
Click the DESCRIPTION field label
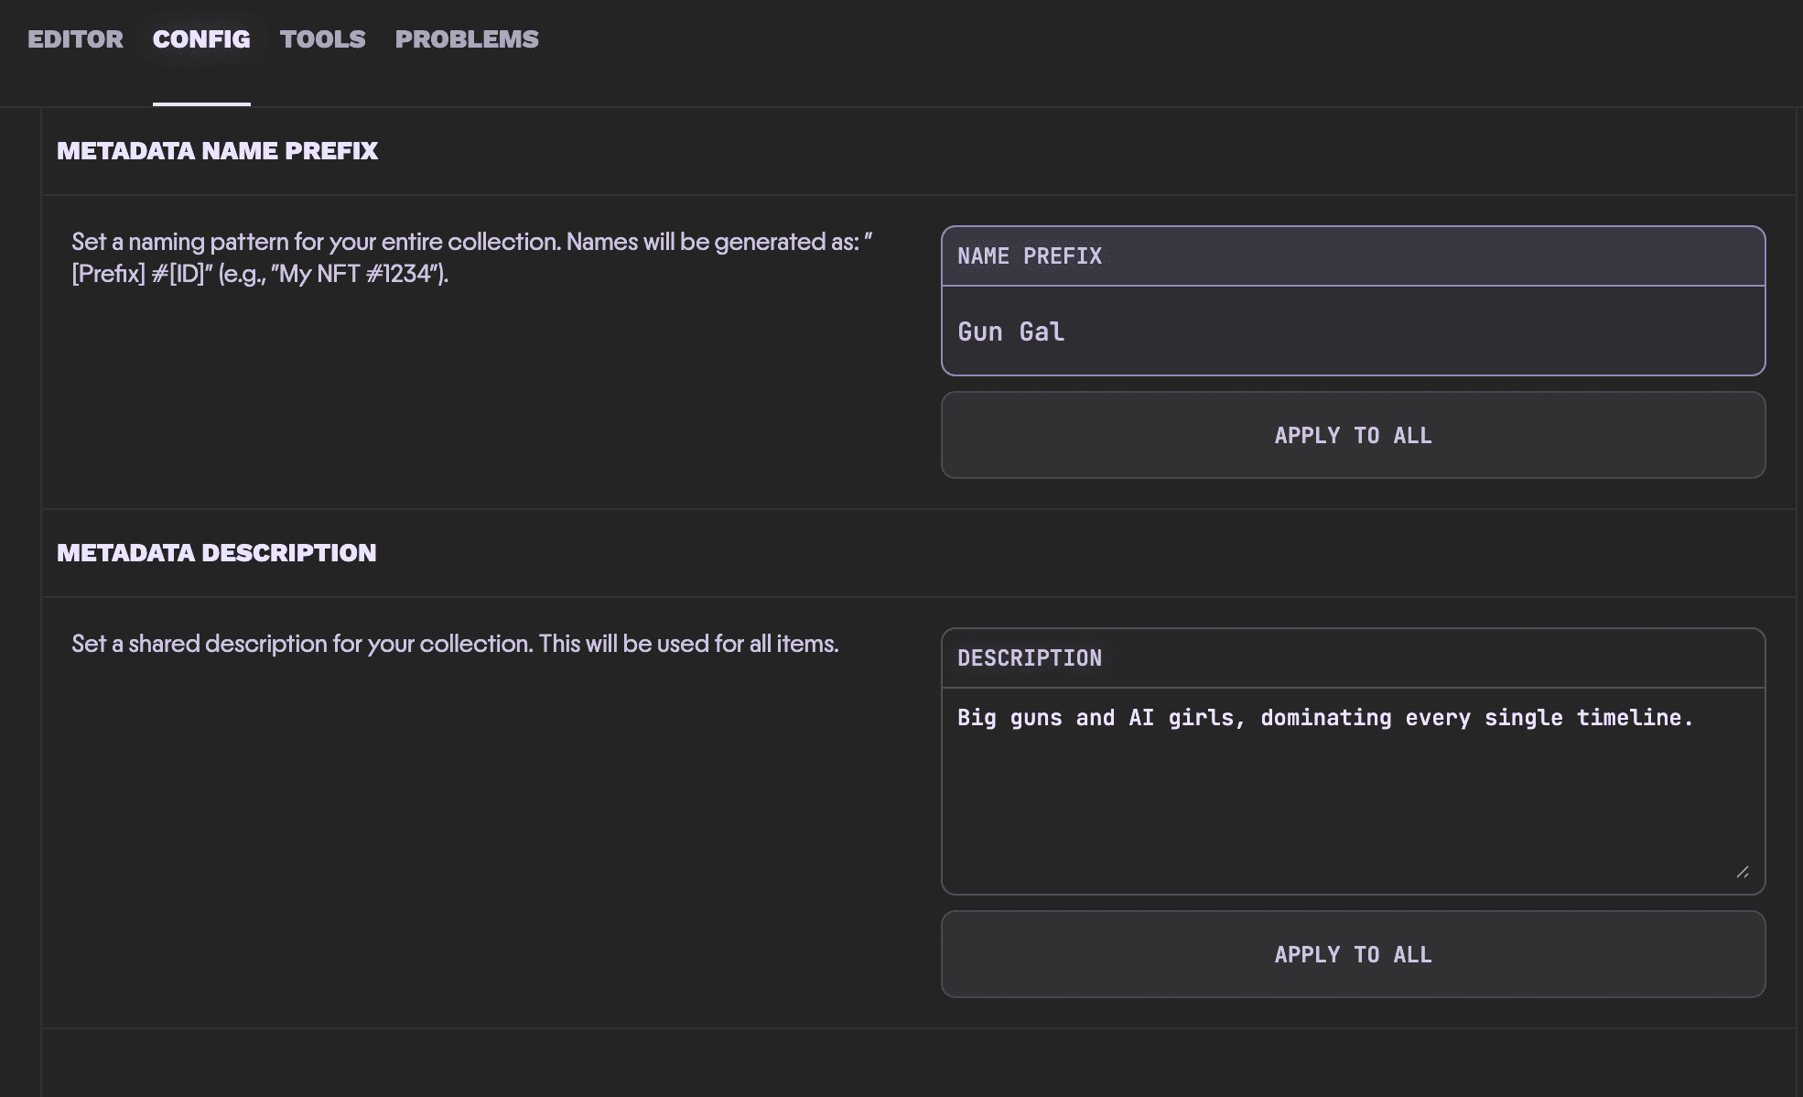pyautogui.click(x=1030, y=657)
